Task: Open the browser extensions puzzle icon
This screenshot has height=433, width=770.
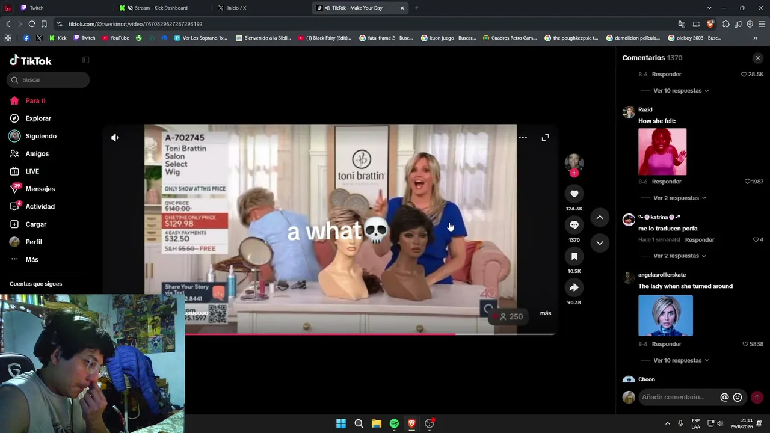Action: (x=725, y=24)
